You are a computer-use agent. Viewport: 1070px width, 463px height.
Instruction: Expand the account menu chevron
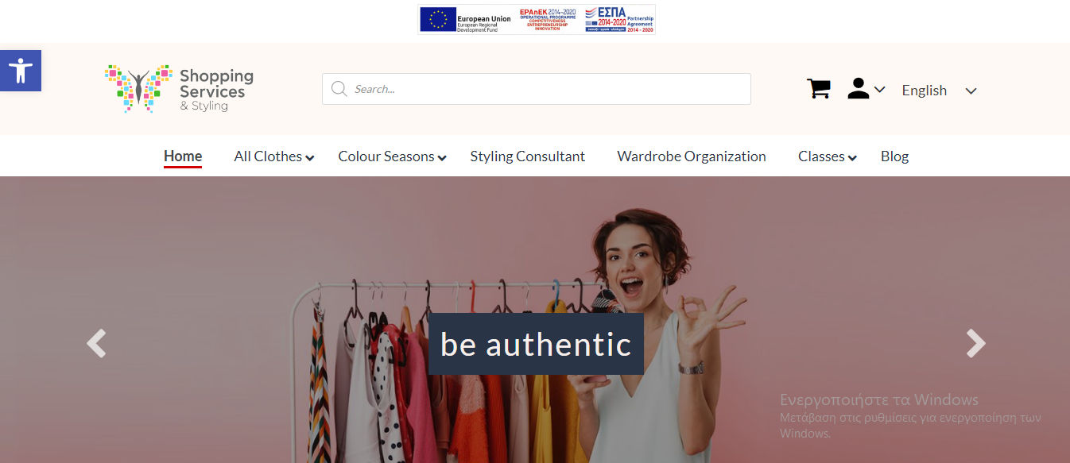pyautogui.click(x=879, y=90)
